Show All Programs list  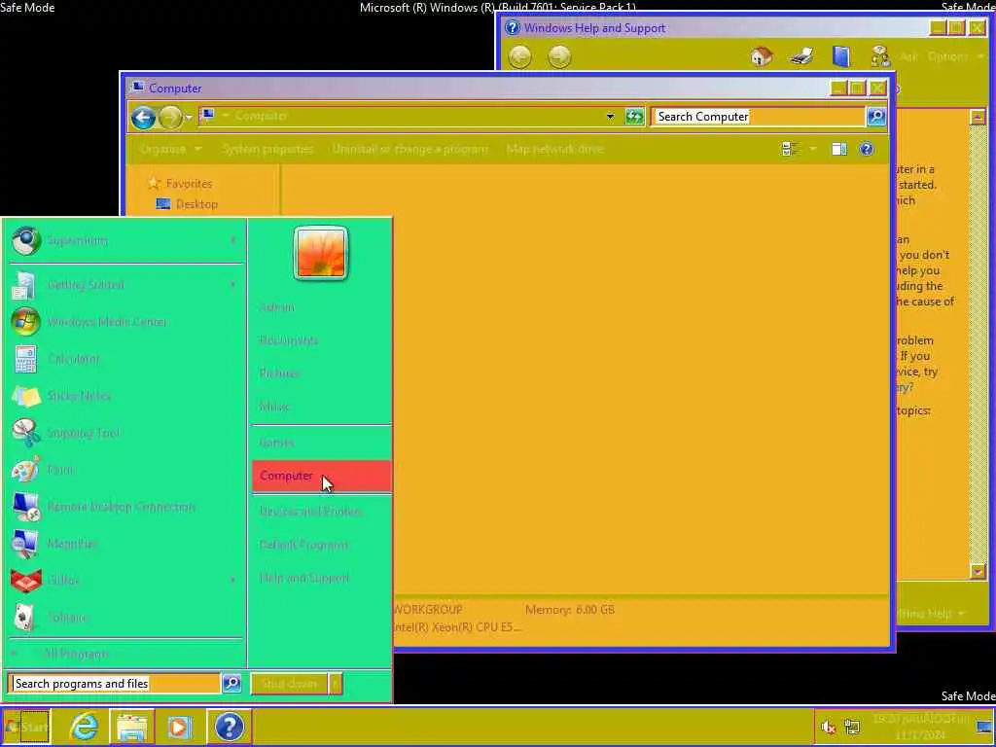tap(124, 654)
